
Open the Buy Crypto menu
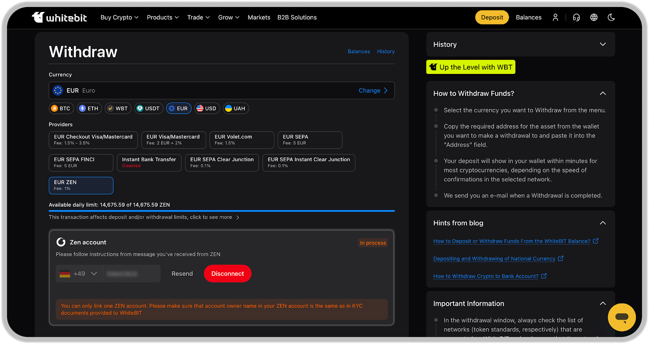119,17
